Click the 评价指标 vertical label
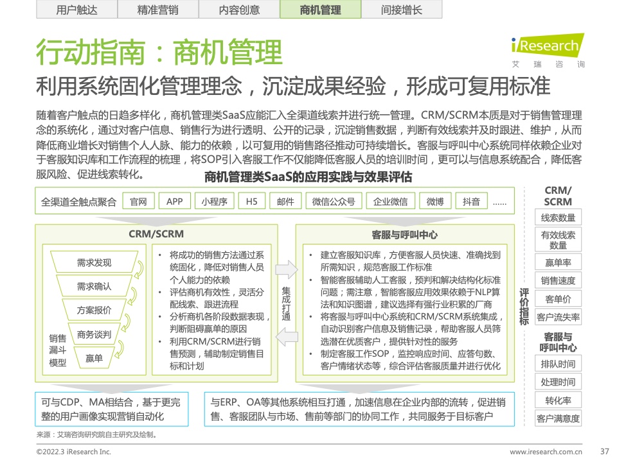617x462 pixels. (x=524, y=307)
